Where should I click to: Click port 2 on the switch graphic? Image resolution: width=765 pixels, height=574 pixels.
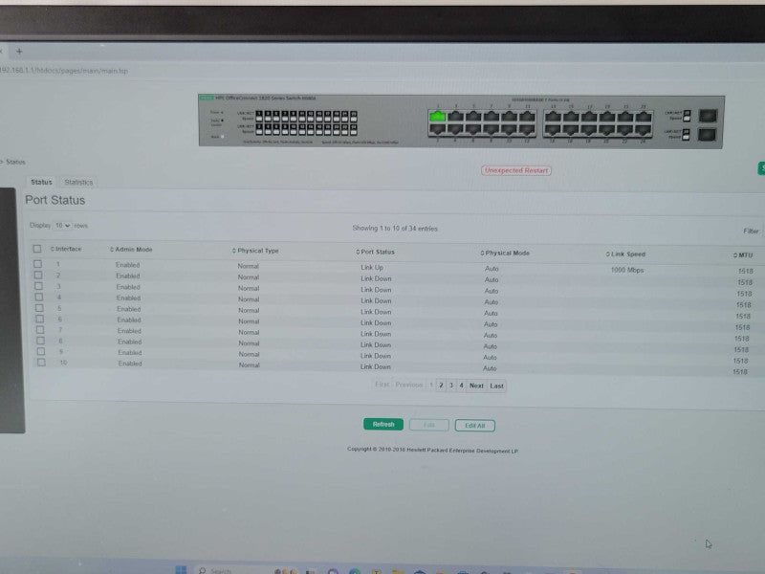[438, 129]
